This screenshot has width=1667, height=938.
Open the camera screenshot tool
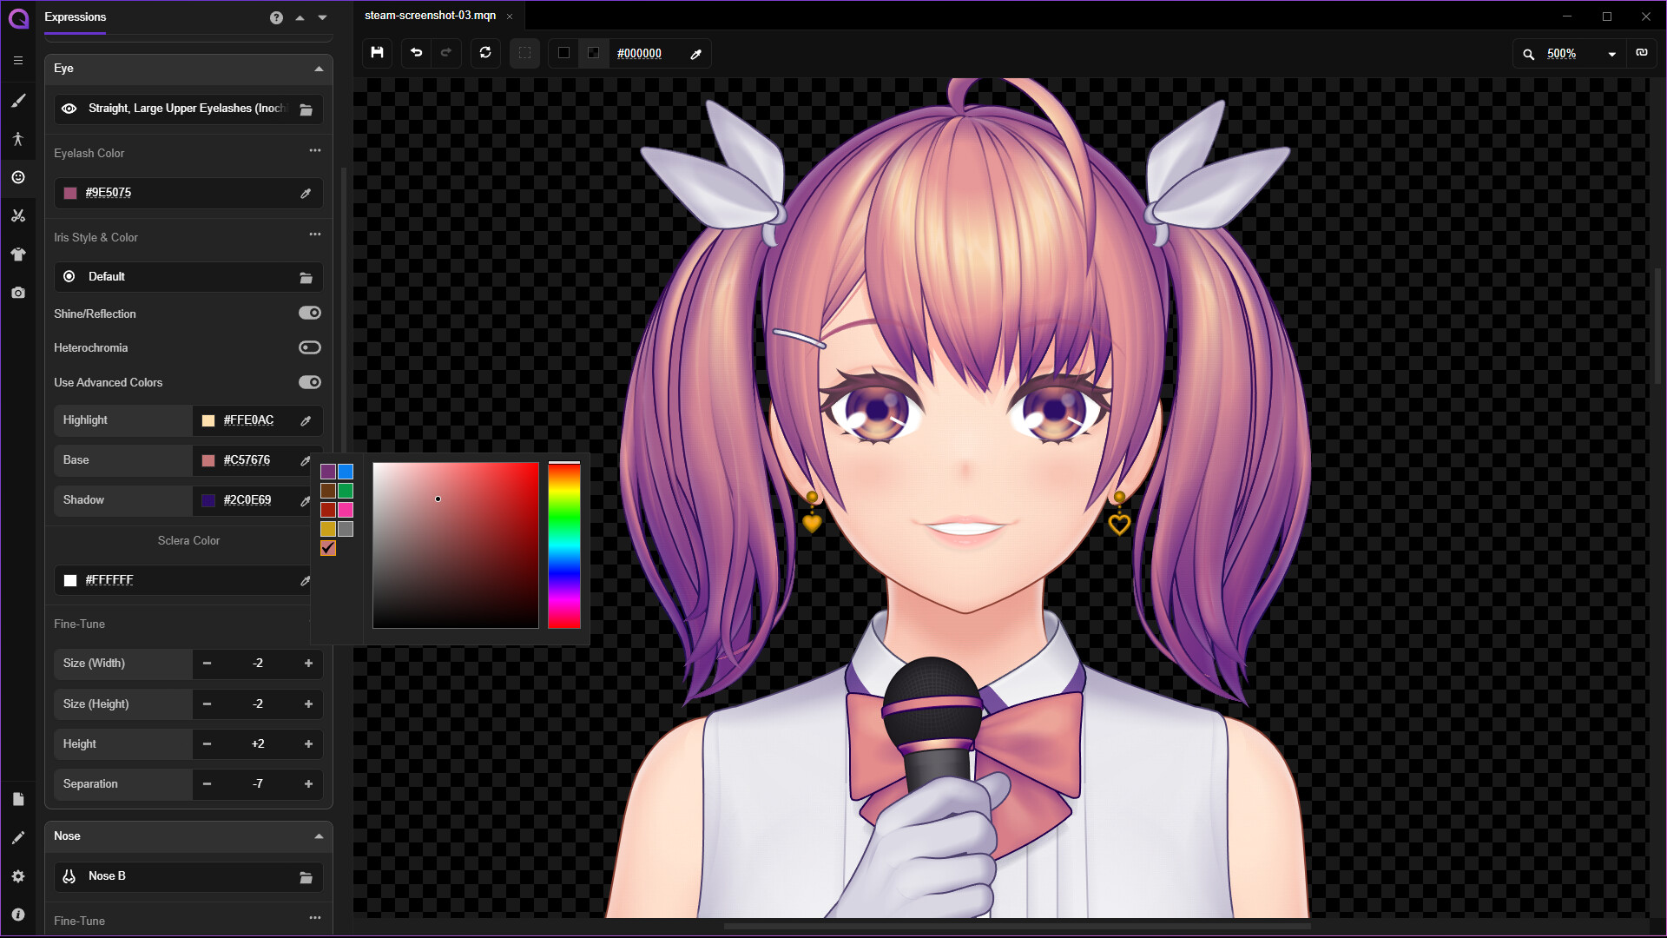coord(18,293)
